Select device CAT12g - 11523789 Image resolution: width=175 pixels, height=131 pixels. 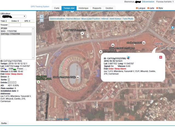coord(16,34)
